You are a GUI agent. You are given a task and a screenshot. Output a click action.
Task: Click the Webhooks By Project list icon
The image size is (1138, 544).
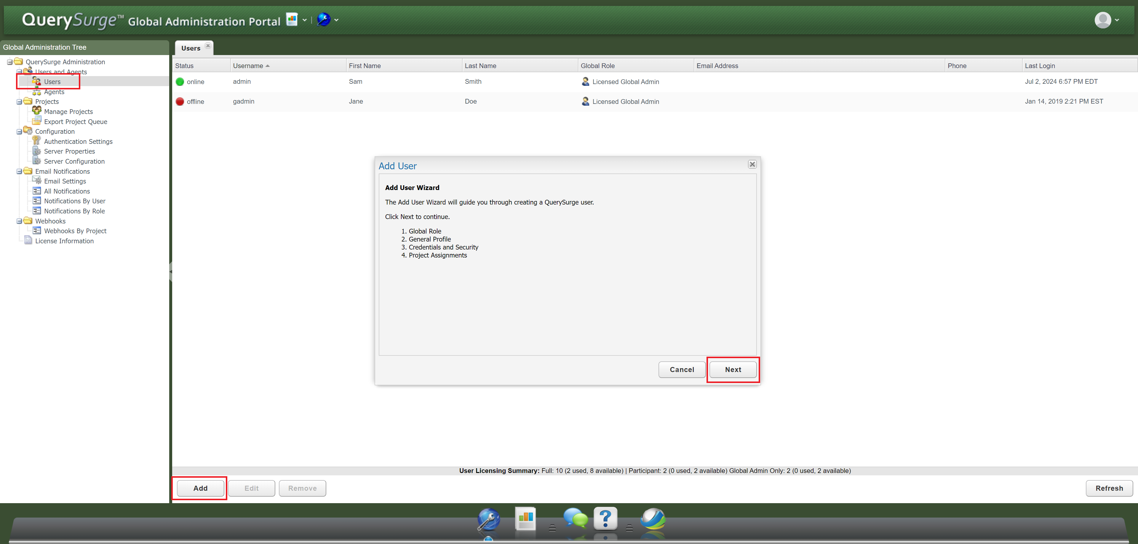tap(37, 230)
